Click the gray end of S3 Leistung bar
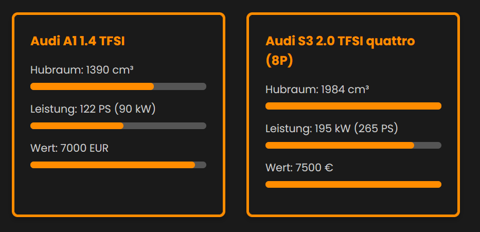480x232 pixels. tap(428, 145)
